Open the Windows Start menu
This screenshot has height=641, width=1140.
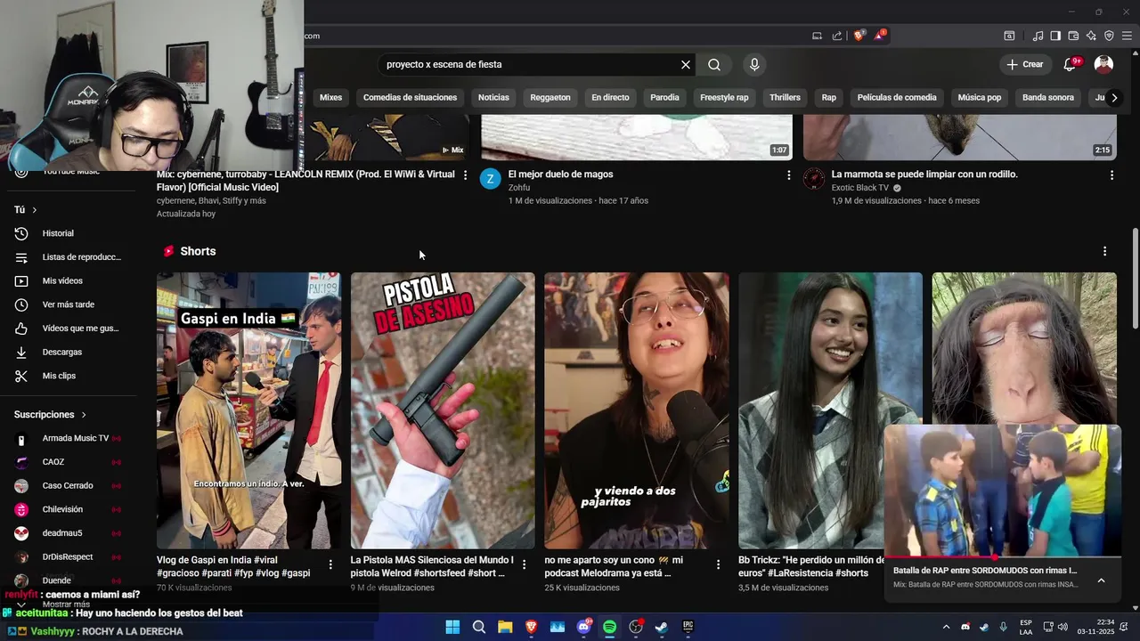452,627
